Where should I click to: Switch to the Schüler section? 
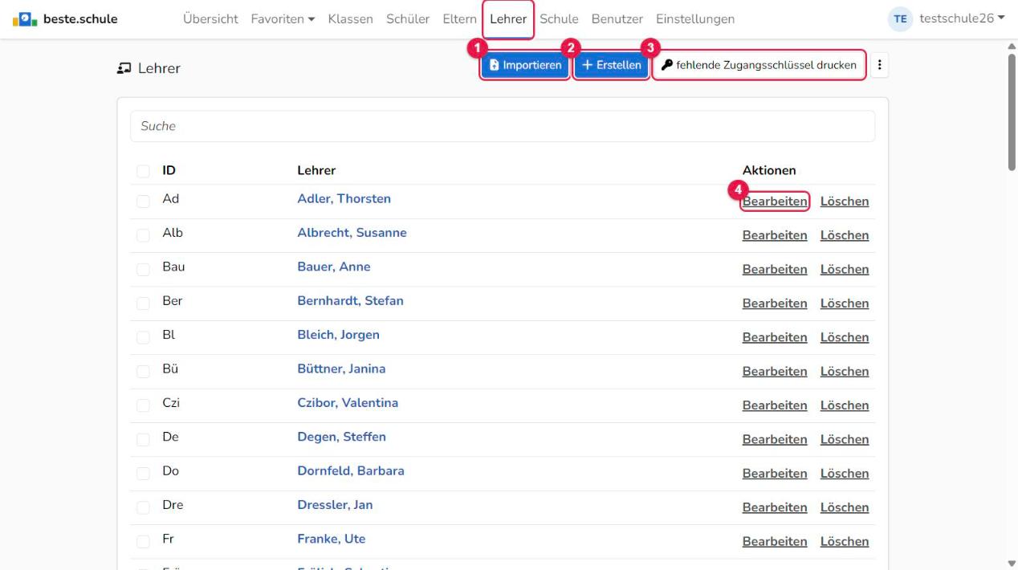[x=408, y=18]
